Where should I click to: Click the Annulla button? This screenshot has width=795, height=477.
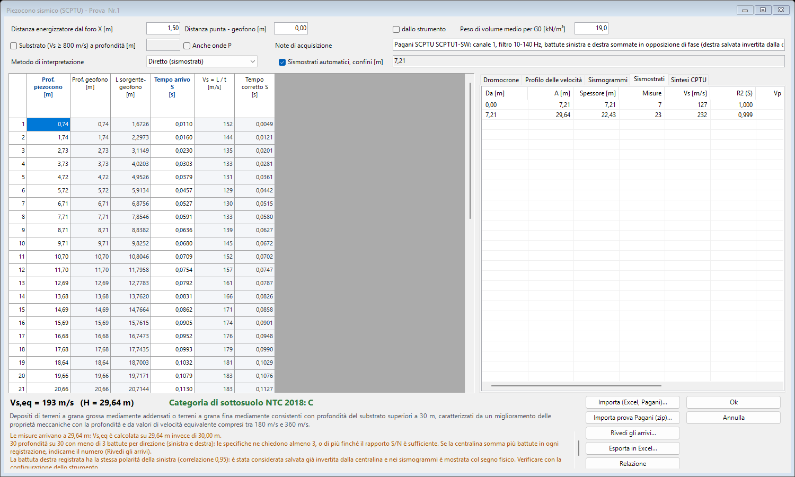point(734,418)
